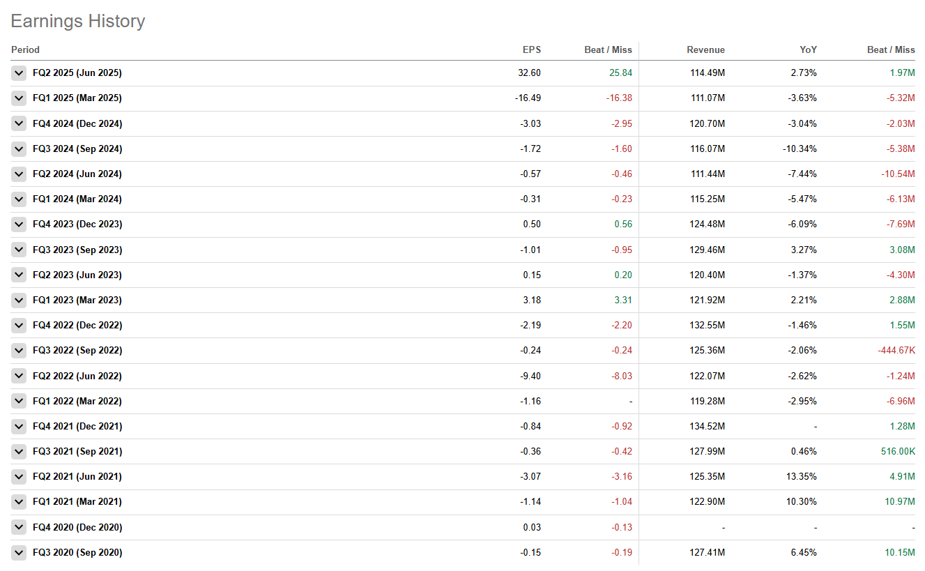Expand the FQ4 2021 (Dec 2021) row
The width and height of the screenshot is (925, 571).
pos(19,427)
